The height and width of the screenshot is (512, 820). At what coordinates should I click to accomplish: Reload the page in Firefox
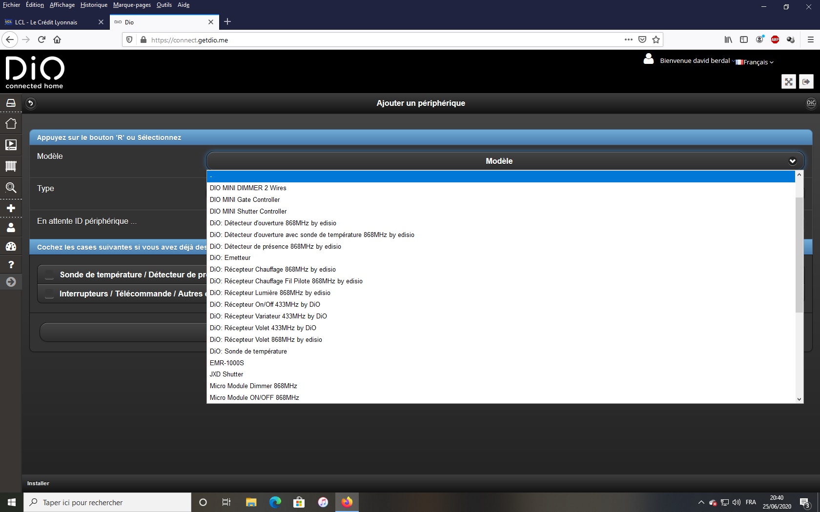click(41, 39)
